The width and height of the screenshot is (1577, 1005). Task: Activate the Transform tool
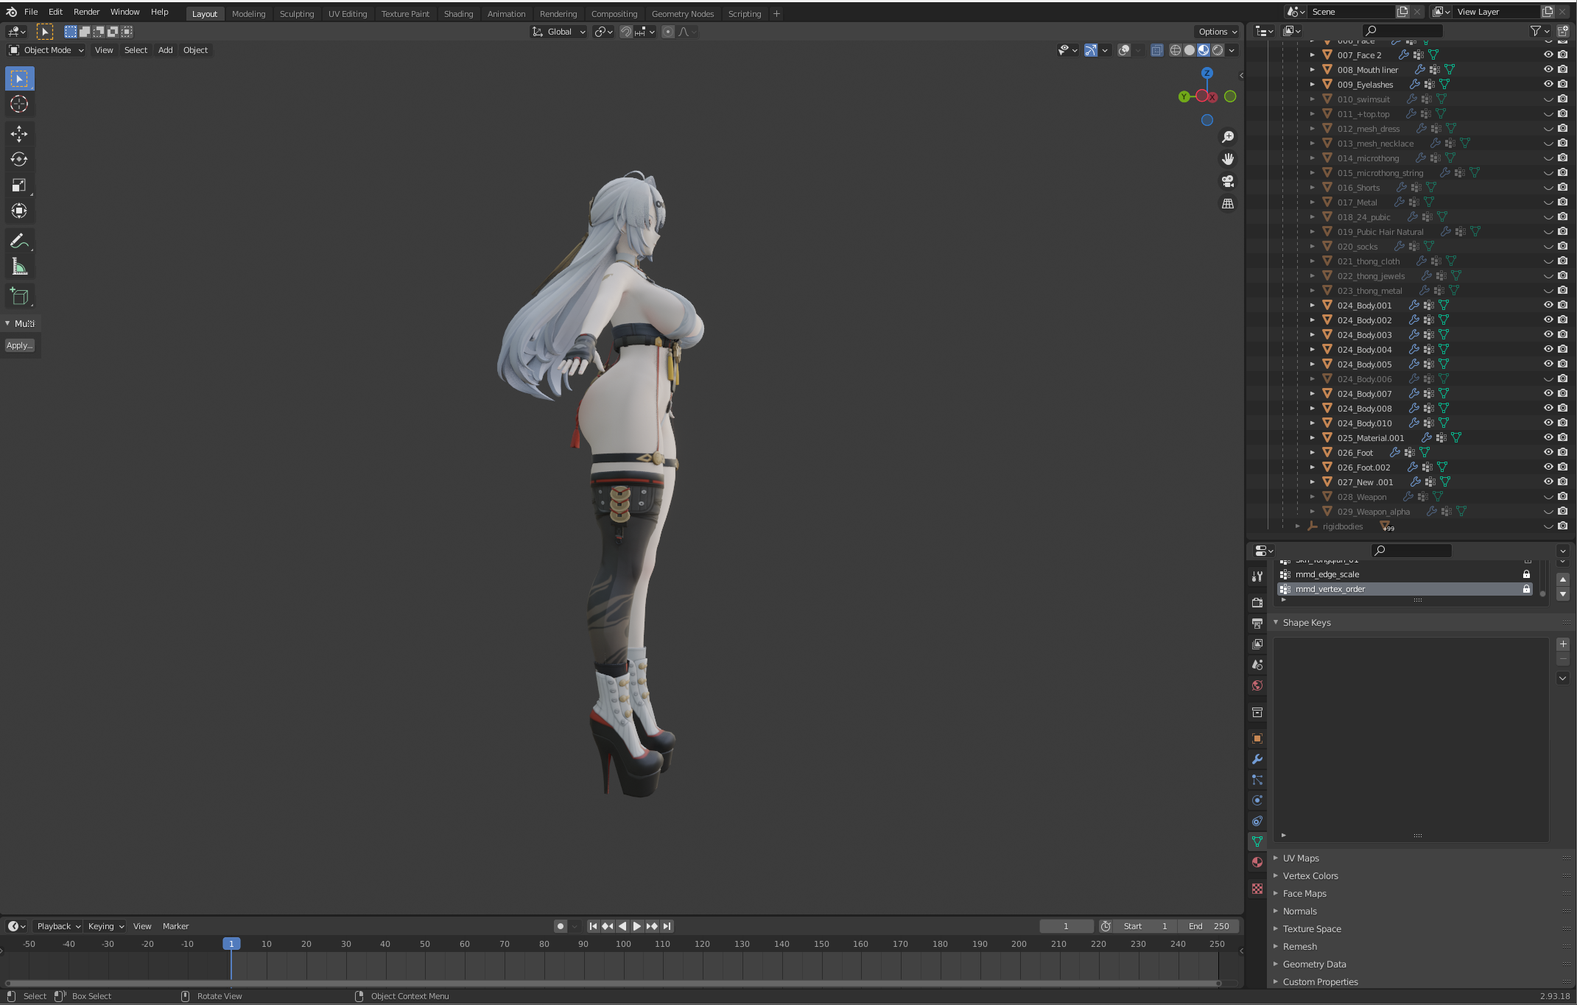(19, 211)
